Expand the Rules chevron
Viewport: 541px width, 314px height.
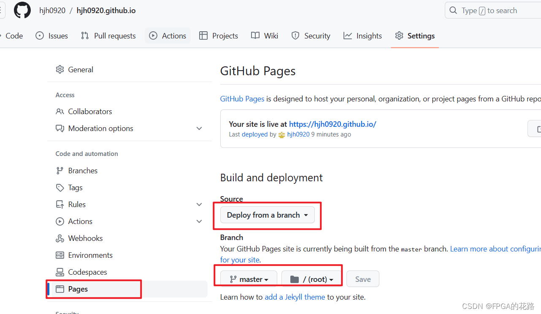point(199,205)
